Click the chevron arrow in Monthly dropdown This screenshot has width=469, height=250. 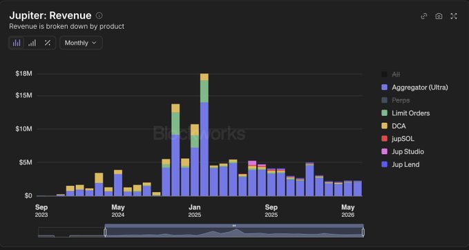tap(94, 43)
